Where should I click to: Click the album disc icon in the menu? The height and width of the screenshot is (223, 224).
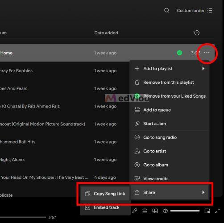point(137,165)
